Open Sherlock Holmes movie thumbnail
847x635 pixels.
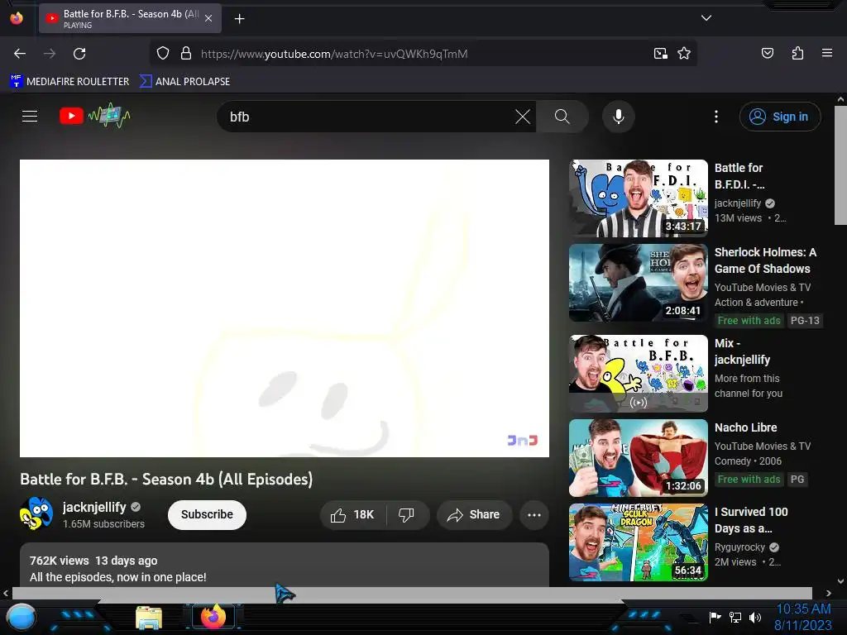(x=639, y=283)
